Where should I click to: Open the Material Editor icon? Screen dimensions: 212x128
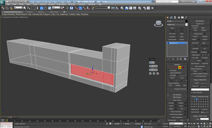click(139, 8)
